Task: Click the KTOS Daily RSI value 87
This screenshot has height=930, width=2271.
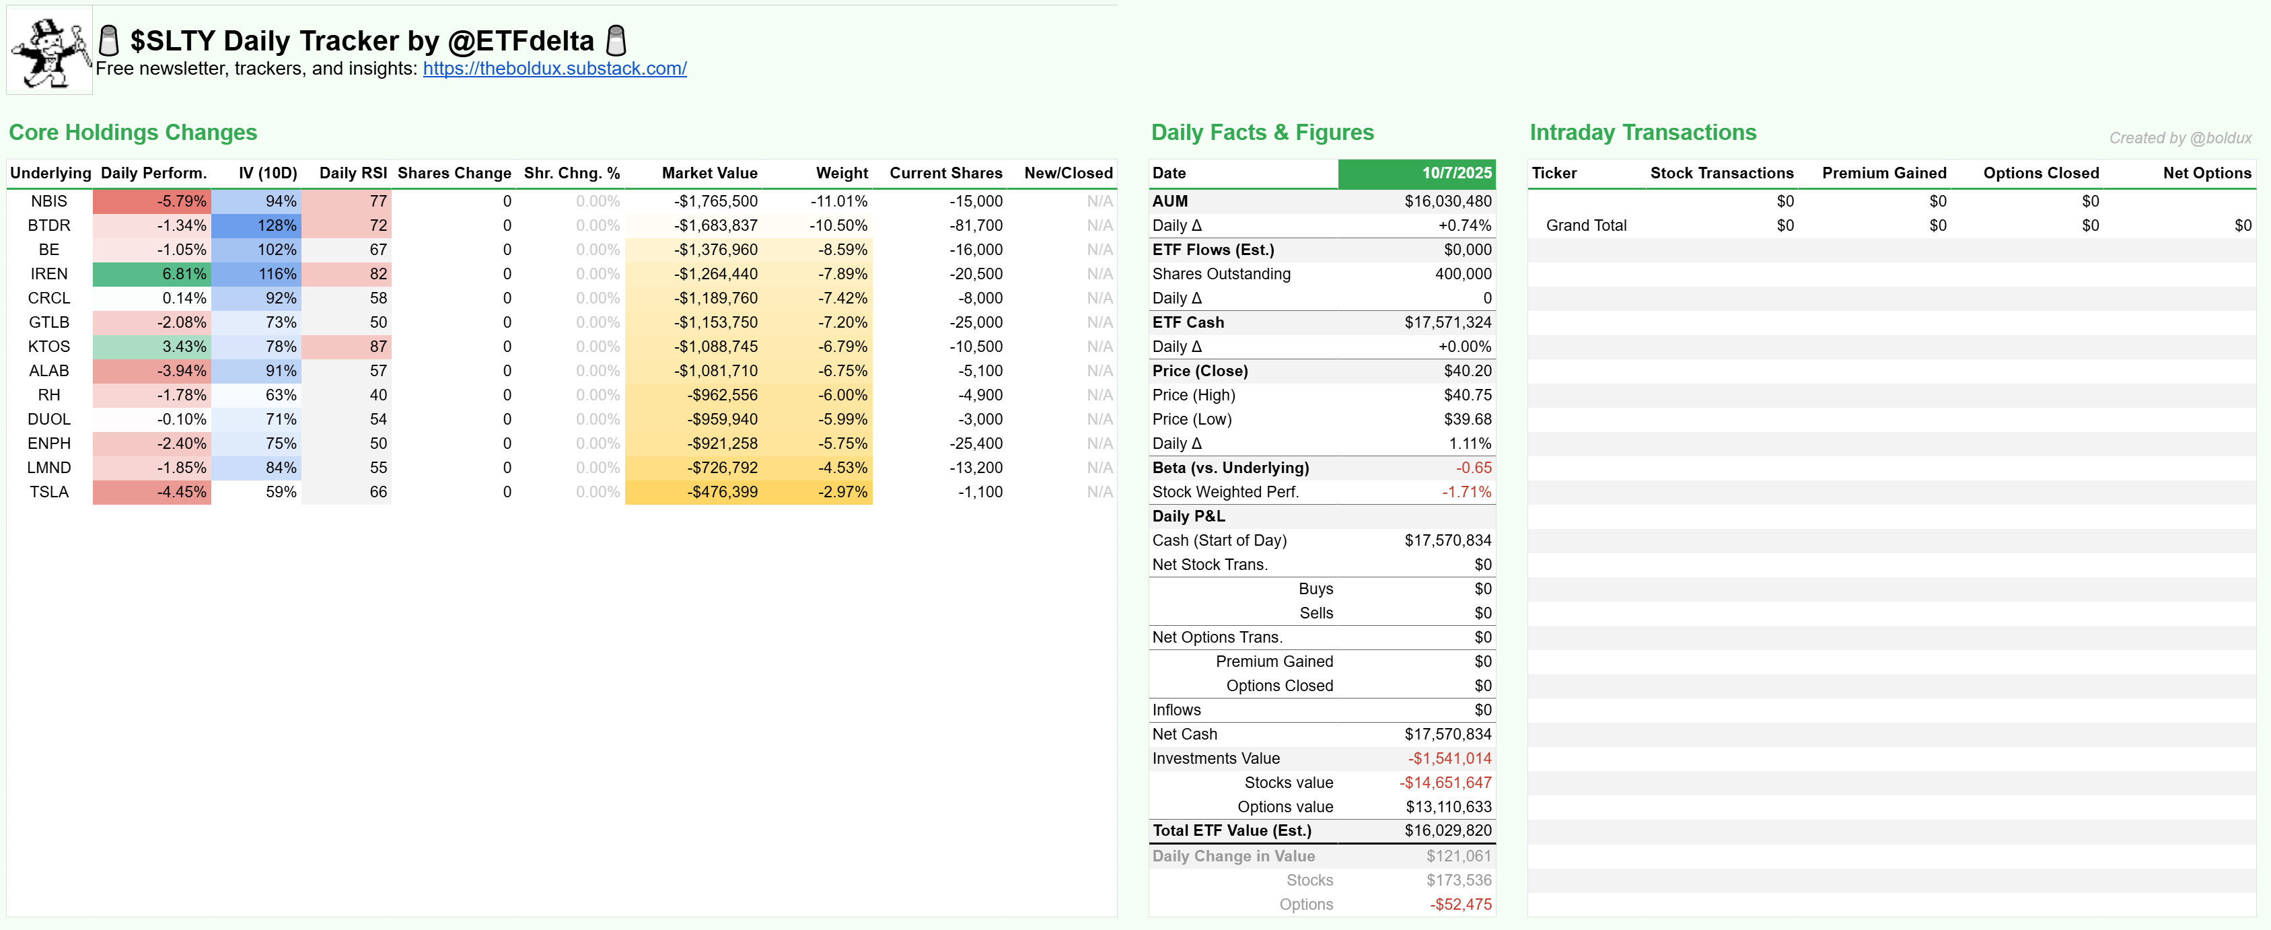Action: pyautogui.click(x=377, y=347)
